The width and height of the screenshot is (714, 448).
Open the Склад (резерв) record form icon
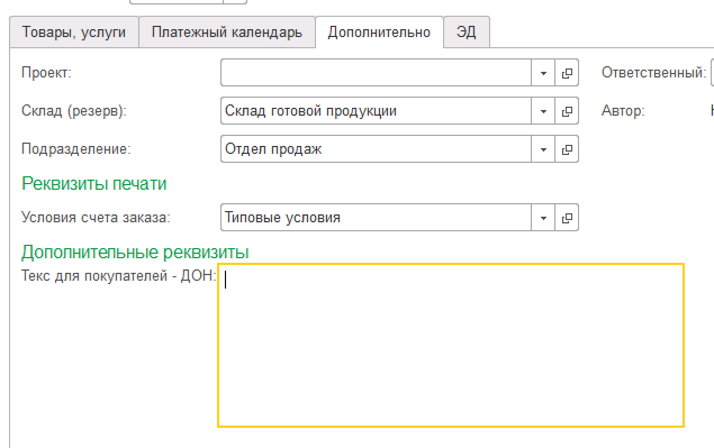click(567, 111)
